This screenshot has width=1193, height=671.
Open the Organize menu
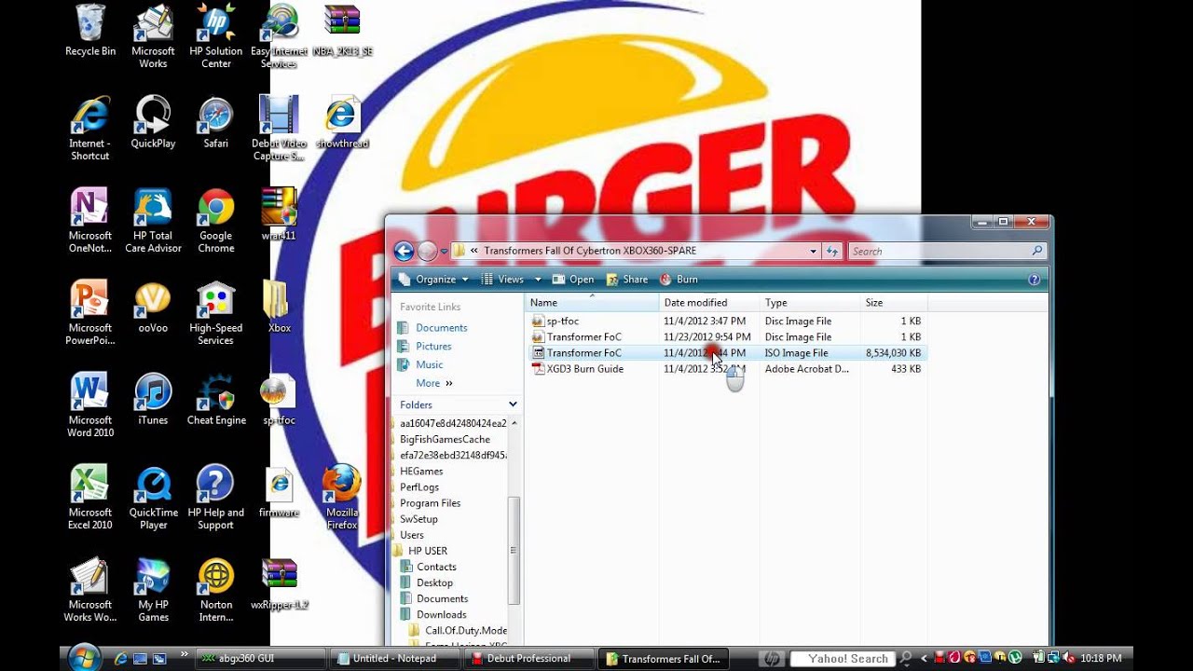[434, 280]
